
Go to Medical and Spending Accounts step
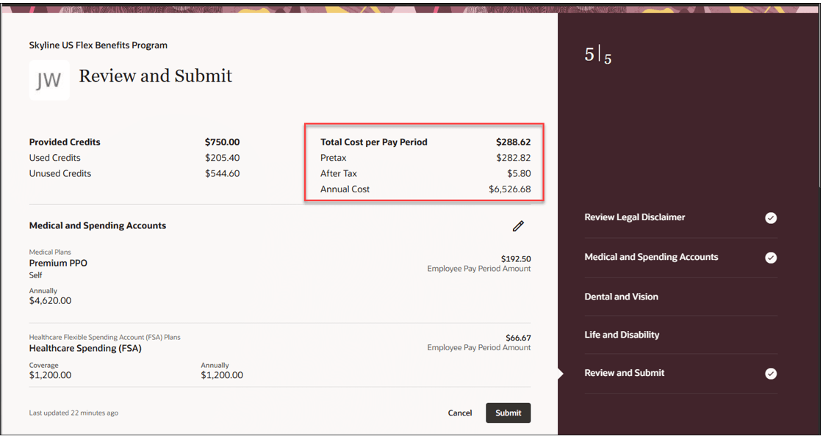pyautogui.click(x=651, y=257)
